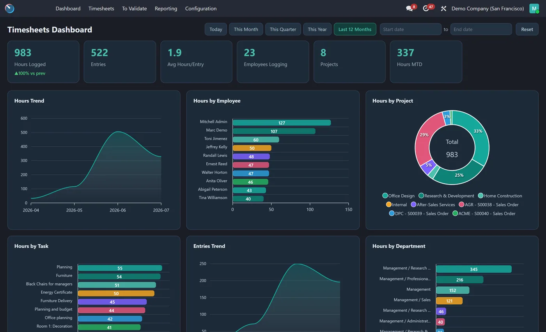The width and height of the screenshot is (546, 332).
Task: Open the Reporting menu
Action: tap(166, 9)
